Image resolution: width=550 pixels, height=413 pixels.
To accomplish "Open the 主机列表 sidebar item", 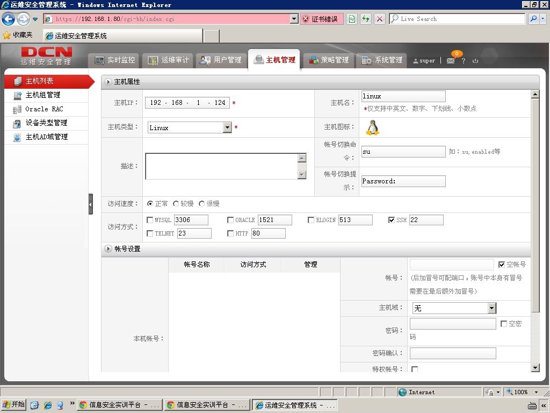I will tap(46, 81).
